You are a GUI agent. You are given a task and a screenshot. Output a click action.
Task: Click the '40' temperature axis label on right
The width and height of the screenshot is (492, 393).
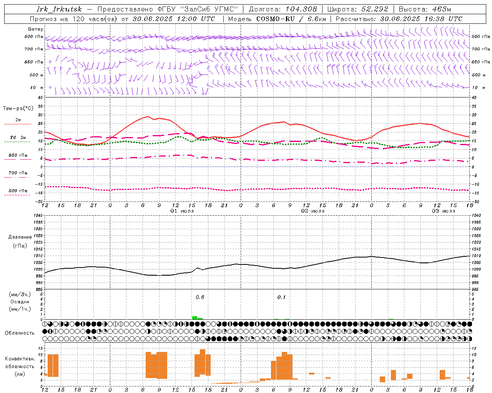click(474, 97)
